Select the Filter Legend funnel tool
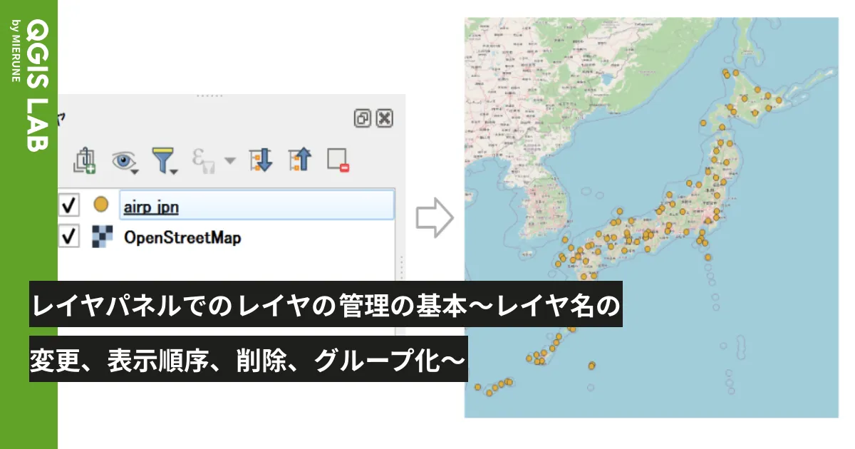This screenshot has height=449, width=855. coord(164,157)
